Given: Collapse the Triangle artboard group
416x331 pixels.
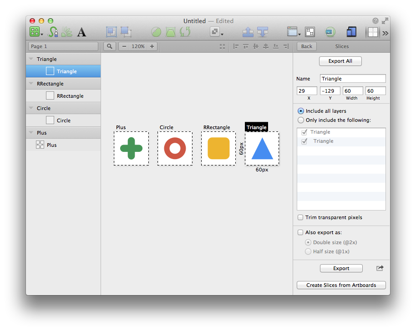Looking at the screenshot, I should [x=31, y=59].
